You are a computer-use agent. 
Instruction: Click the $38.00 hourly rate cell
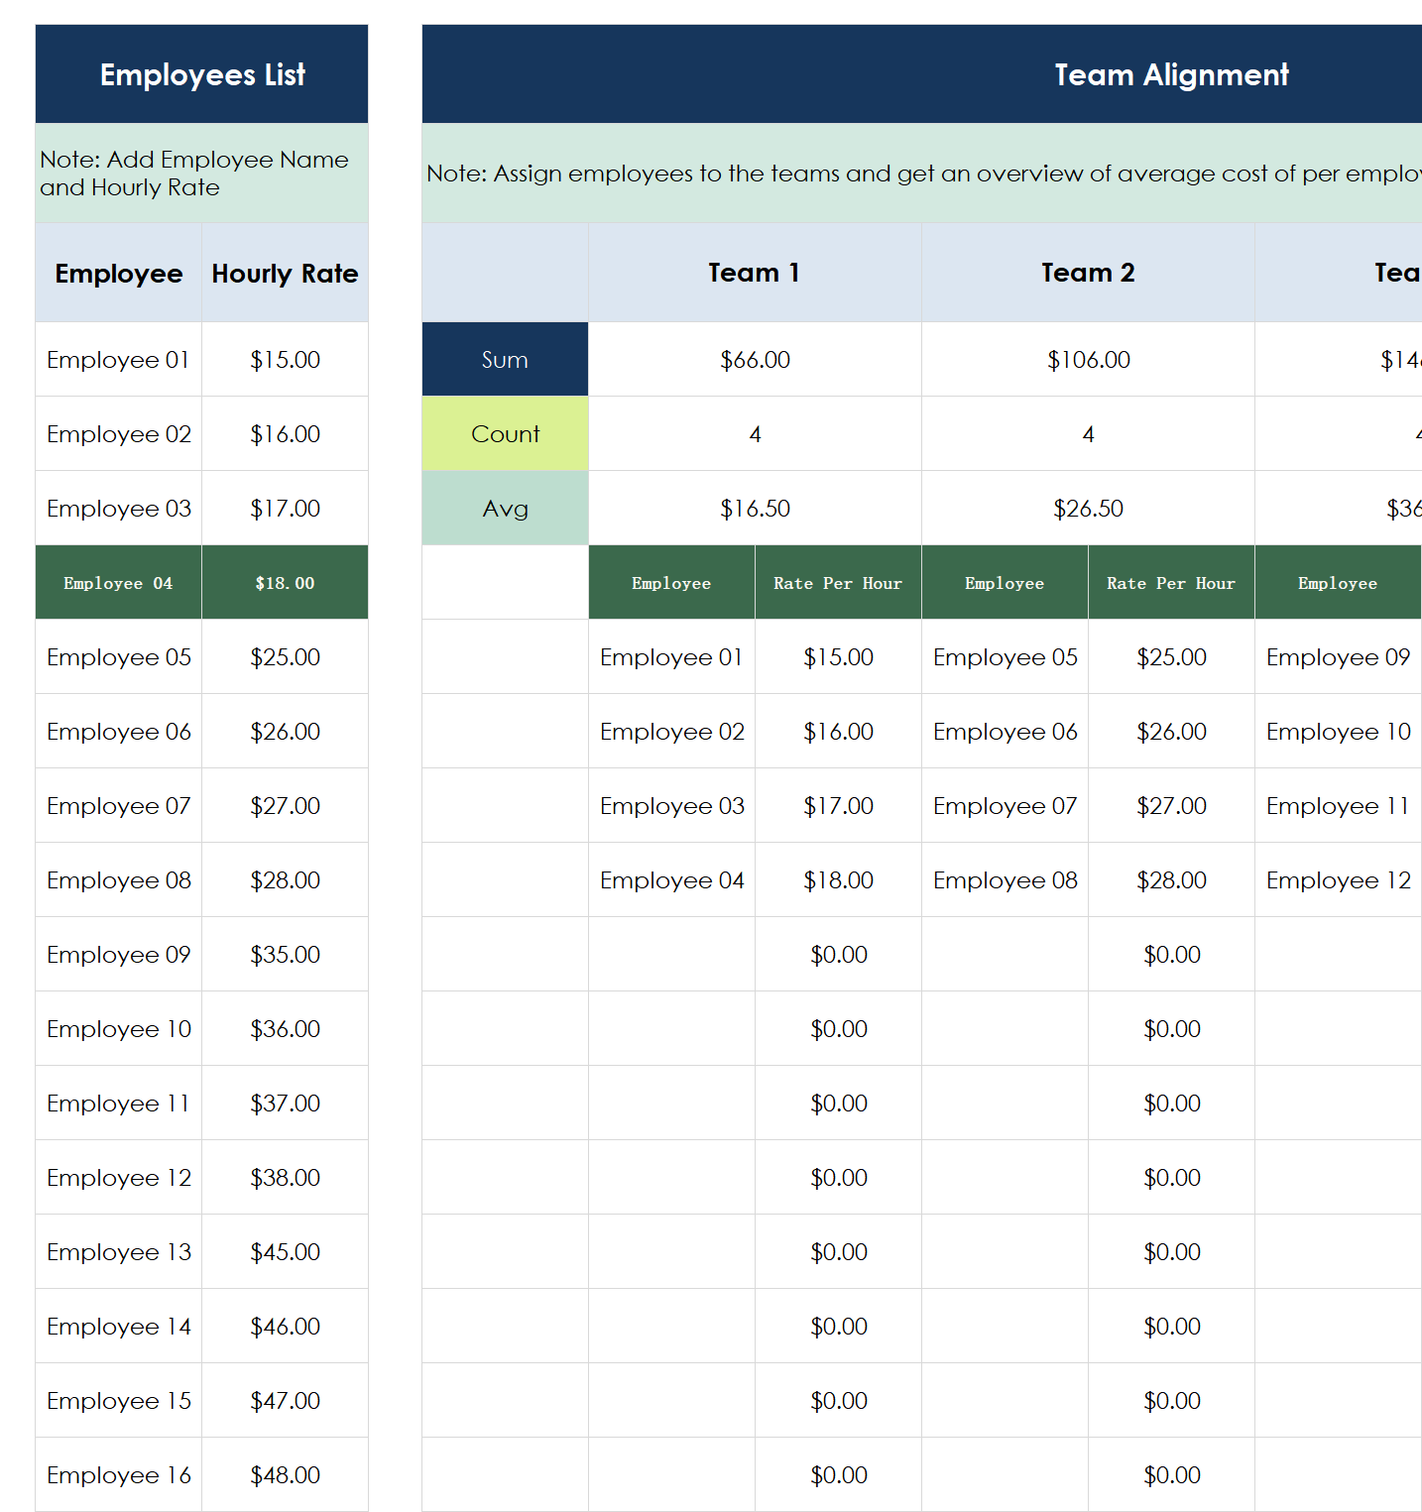coord(285,1178)
